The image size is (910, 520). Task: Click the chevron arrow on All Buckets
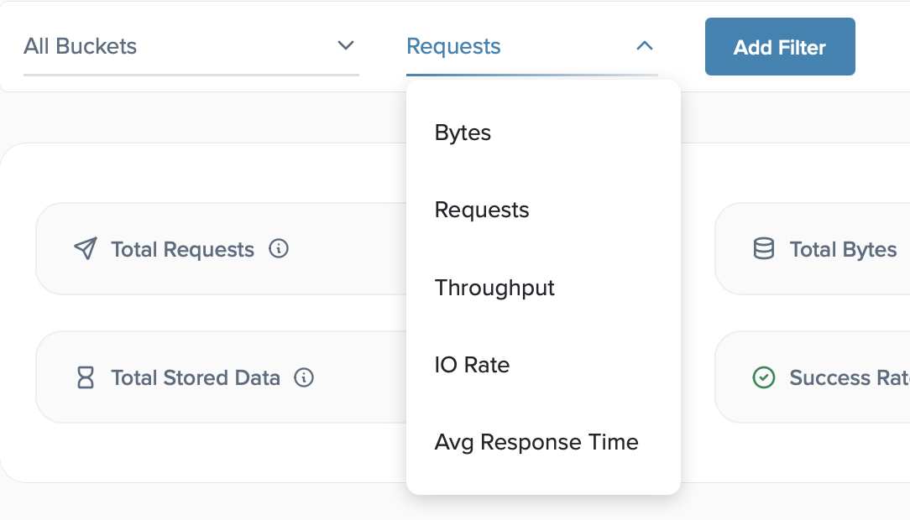[346, 46]
